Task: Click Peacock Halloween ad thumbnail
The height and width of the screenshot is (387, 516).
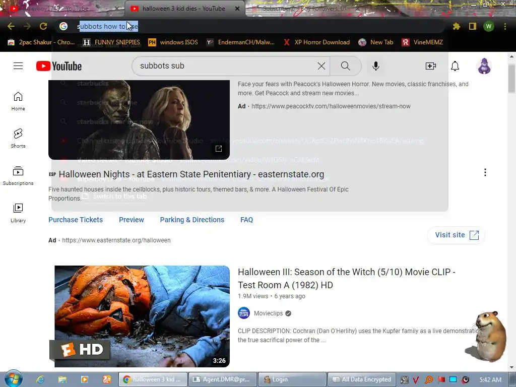Action: click(139, 120)
